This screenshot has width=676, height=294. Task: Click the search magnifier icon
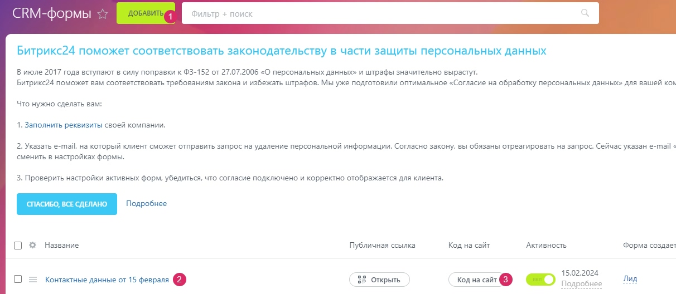tap(585, 13)
